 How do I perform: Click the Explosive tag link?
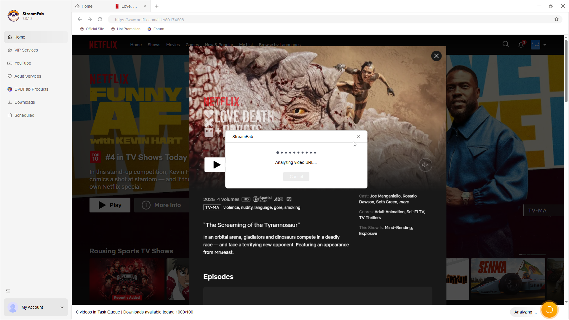coord(368,233)
